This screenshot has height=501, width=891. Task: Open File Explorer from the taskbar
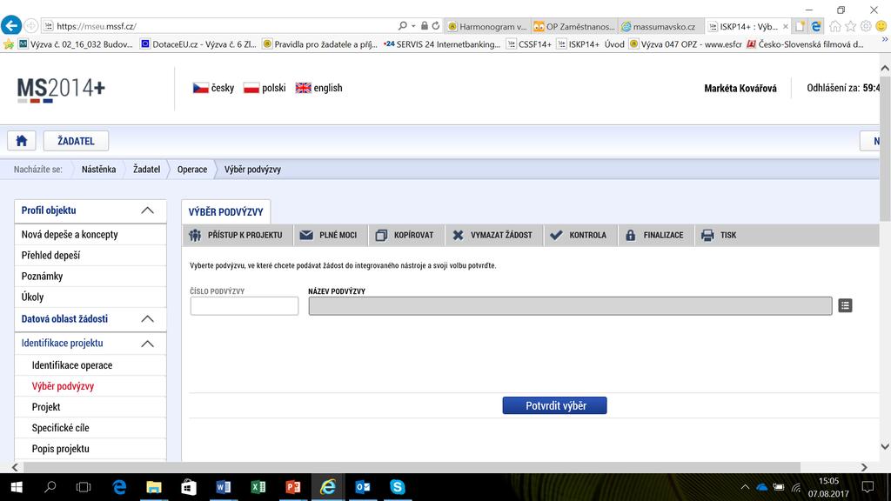[154, 487]
